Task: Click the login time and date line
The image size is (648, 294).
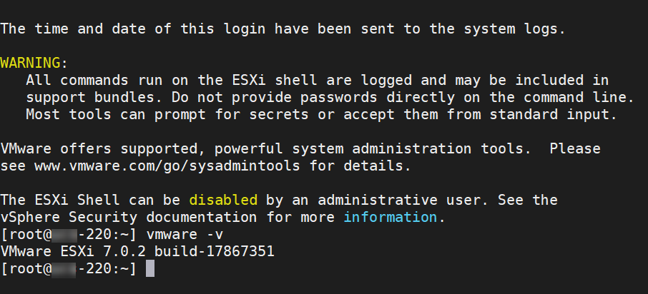Action: [283, 29]
